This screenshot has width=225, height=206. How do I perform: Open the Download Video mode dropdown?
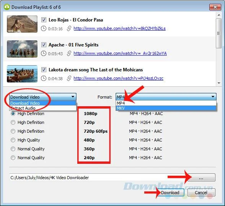pyautogui.click(x=43, y=97)
